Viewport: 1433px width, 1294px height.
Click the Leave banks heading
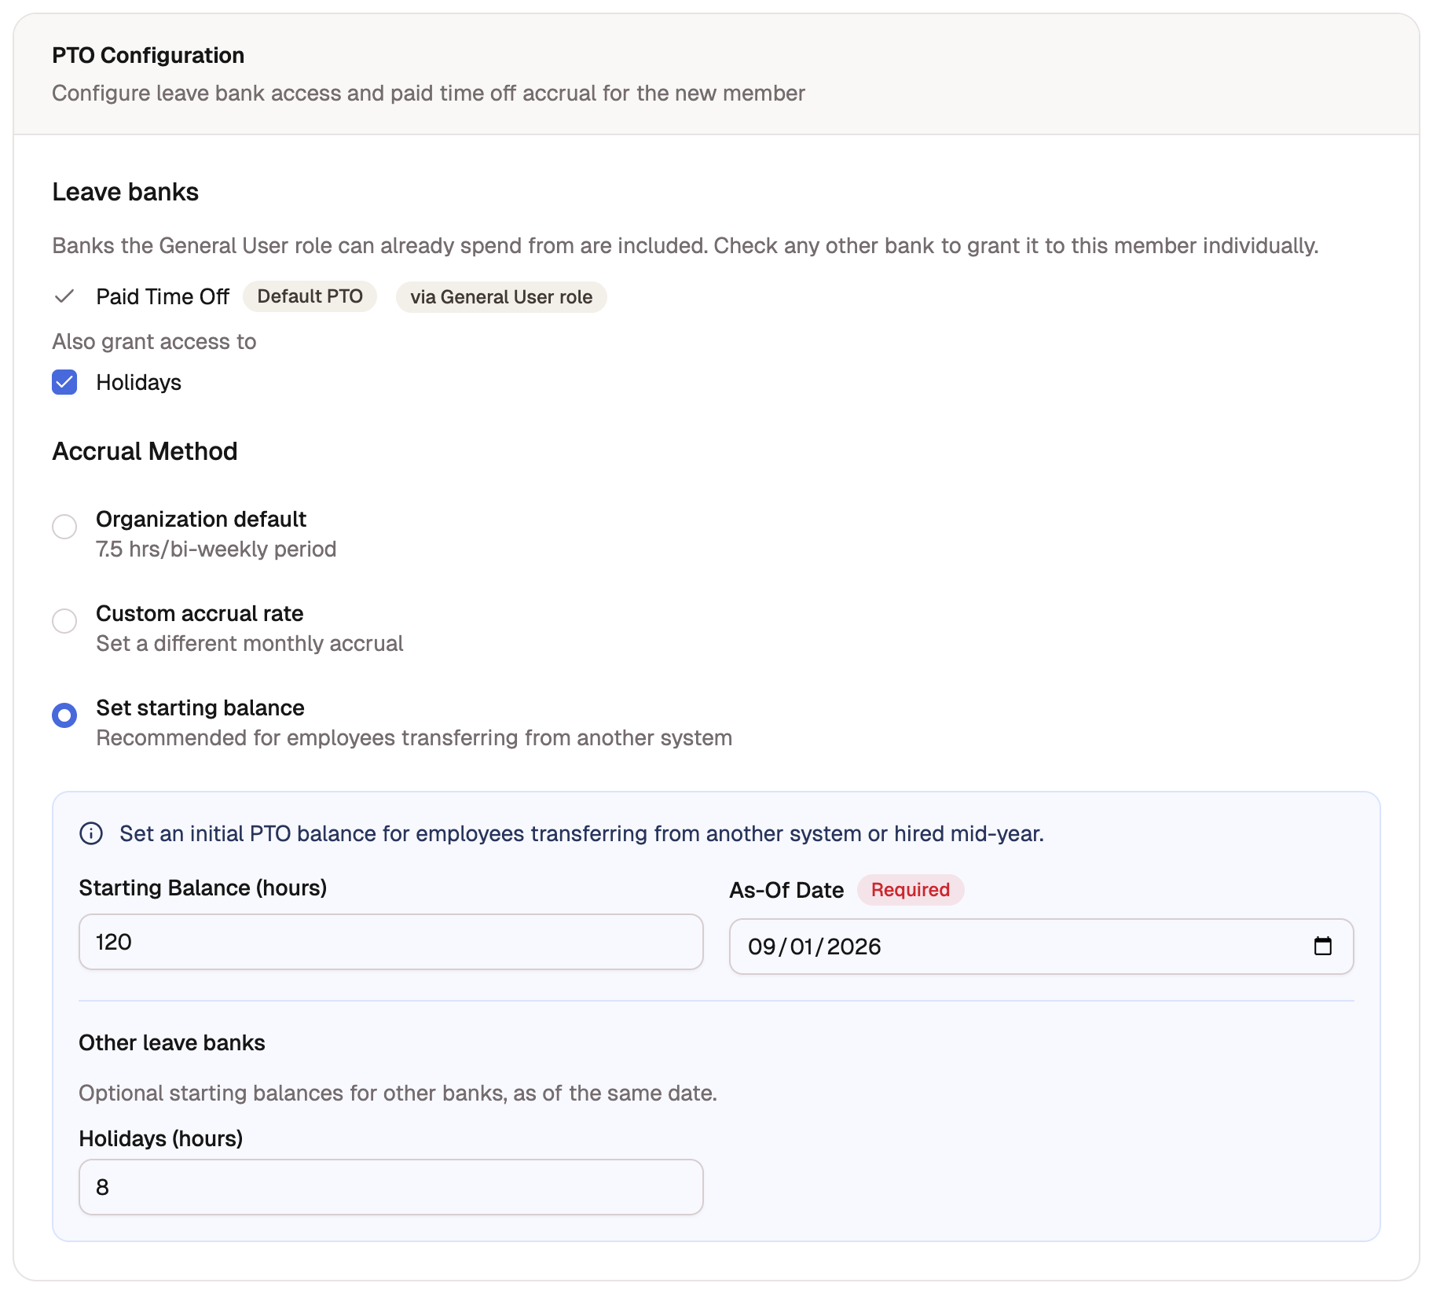pyautogui.click(x=125, y=192)
